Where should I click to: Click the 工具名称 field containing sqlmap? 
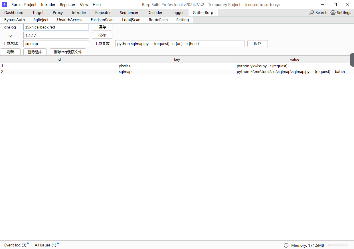56,44
